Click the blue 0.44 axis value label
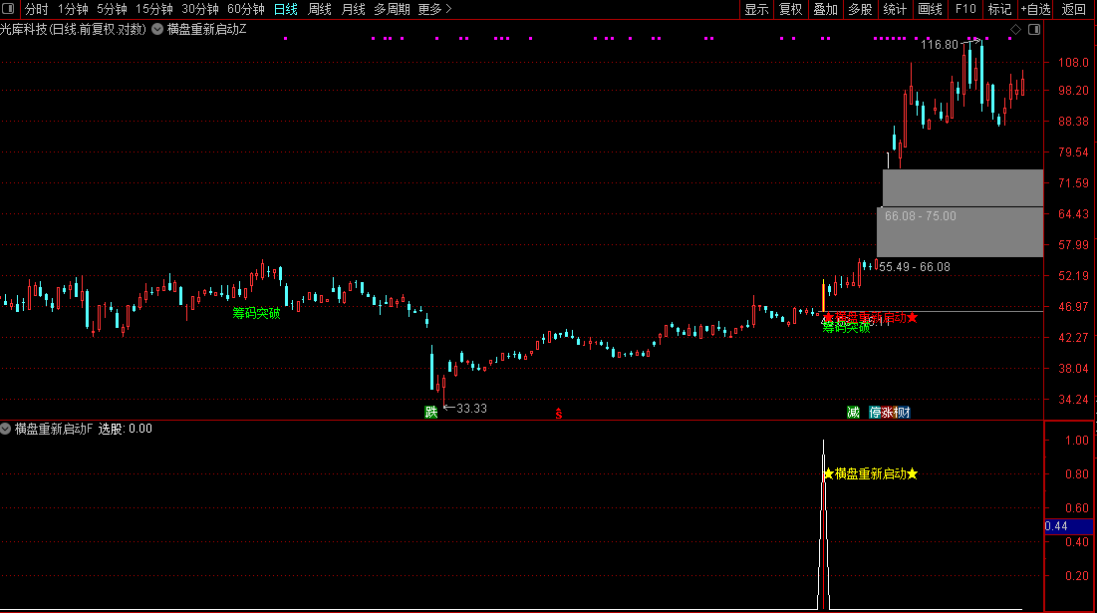The image size is (1097, 613). coord(1068,526)
